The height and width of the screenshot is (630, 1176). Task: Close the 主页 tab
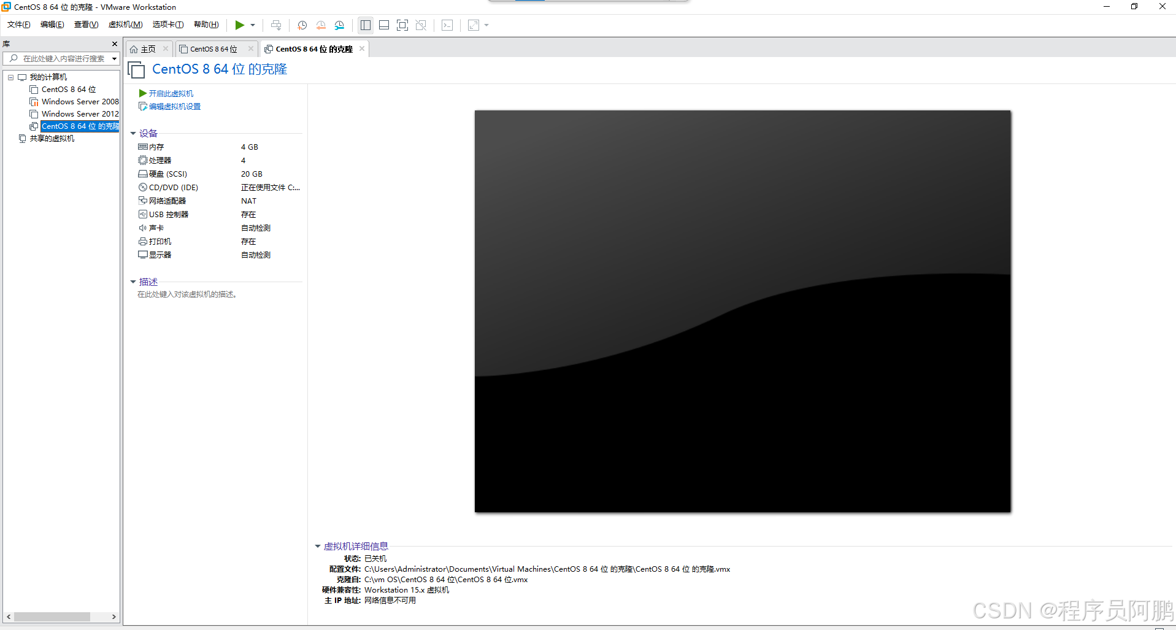pos(166,48)
